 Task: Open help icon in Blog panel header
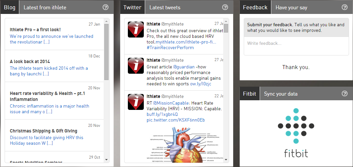(x=106, y=7)
